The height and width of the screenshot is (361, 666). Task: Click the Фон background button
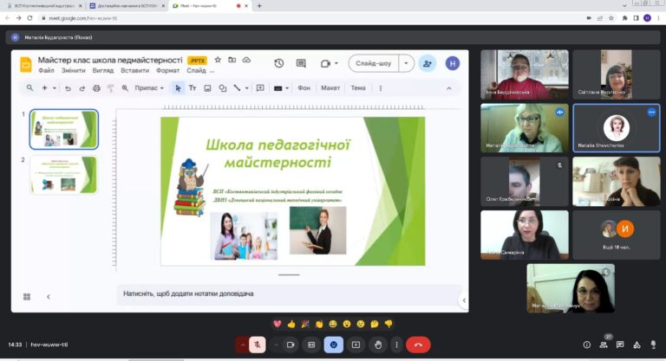tap(304, 88)
